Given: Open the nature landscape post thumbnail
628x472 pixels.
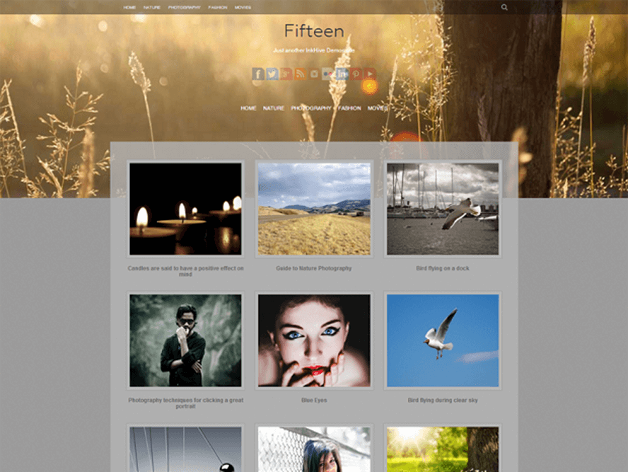Looking at the screenshot, I should [x=314, y=209].
